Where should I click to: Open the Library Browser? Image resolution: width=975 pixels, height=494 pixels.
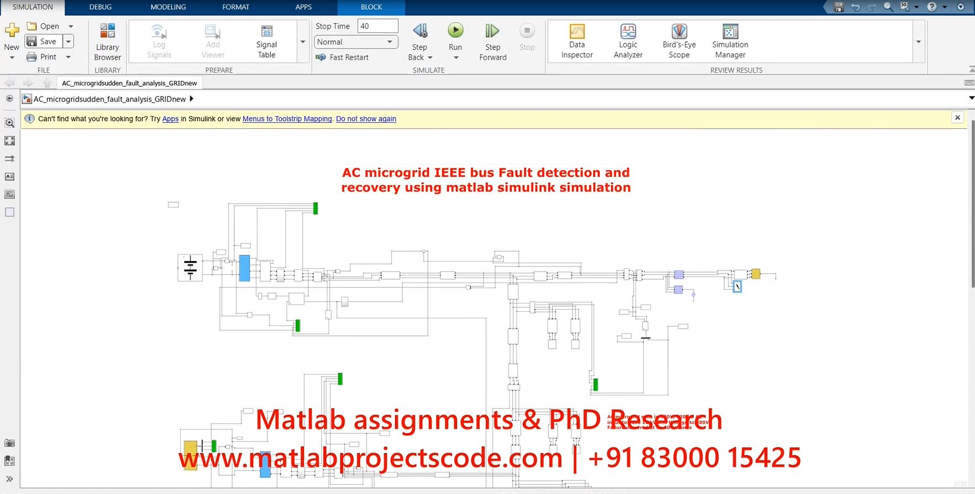(x=107, y=41)
